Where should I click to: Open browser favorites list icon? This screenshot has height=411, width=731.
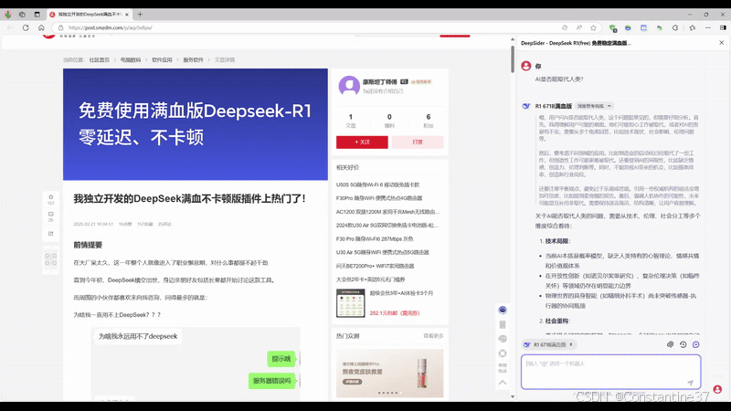693,28
